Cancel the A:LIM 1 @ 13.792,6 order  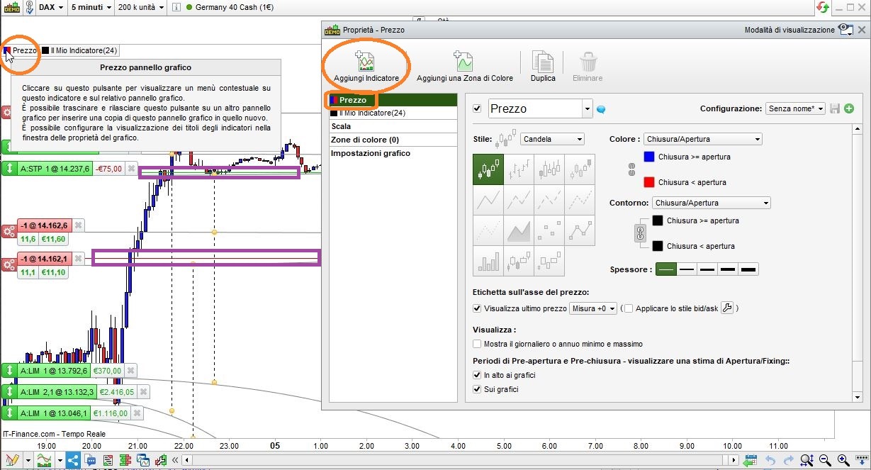[131, 370]
